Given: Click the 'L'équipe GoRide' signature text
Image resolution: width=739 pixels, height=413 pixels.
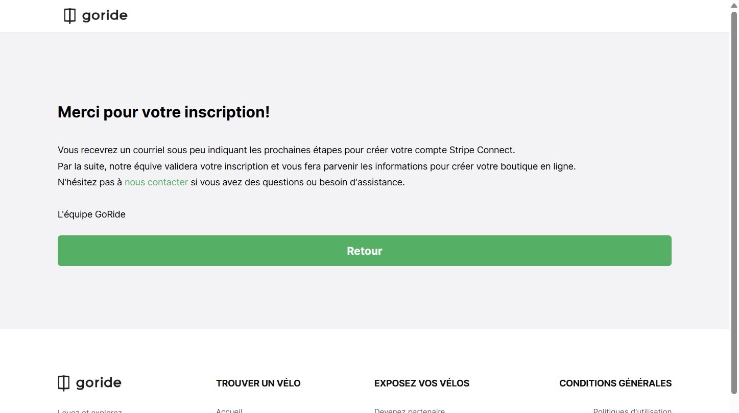Looking at the screenshot, I should (91, 214).
